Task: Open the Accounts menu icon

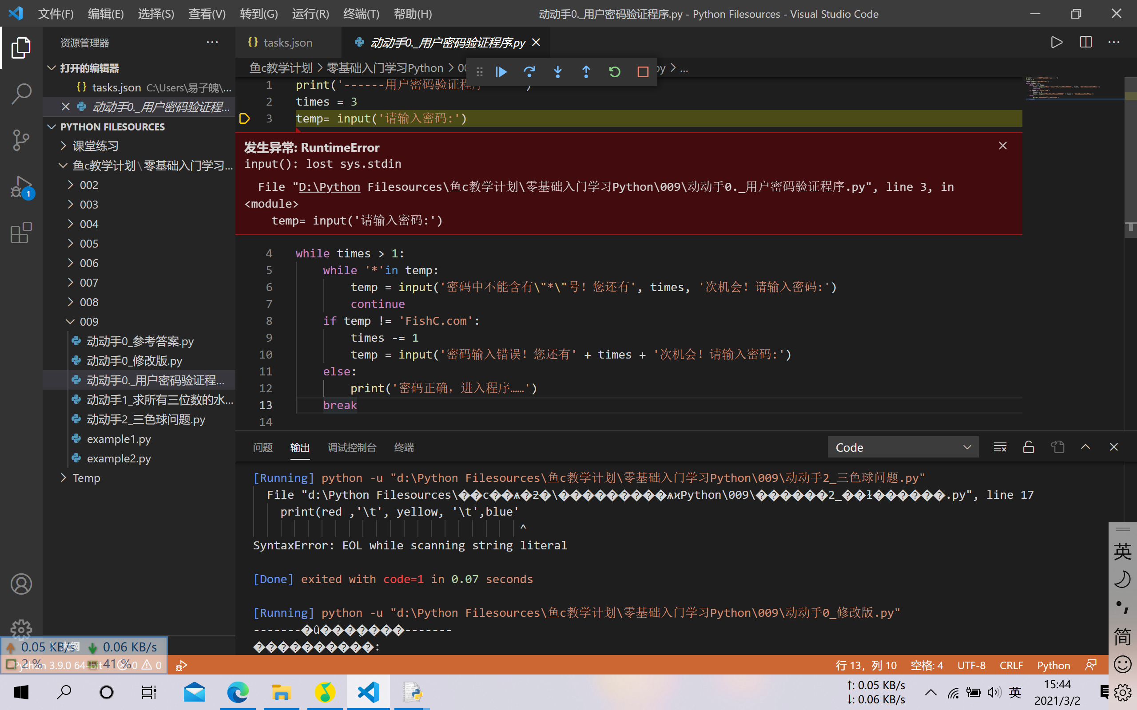Action: click(x=21, y=584)
